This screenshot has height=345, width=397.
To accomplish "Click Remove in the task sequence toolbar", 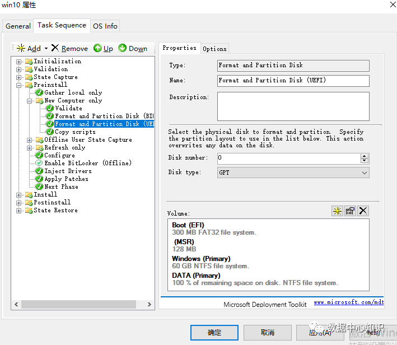I will 69,48.
